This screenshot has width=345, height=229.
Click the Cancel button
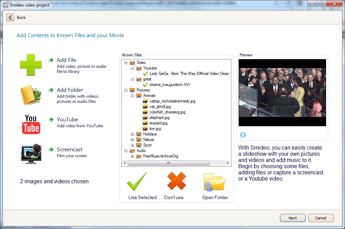321,218
